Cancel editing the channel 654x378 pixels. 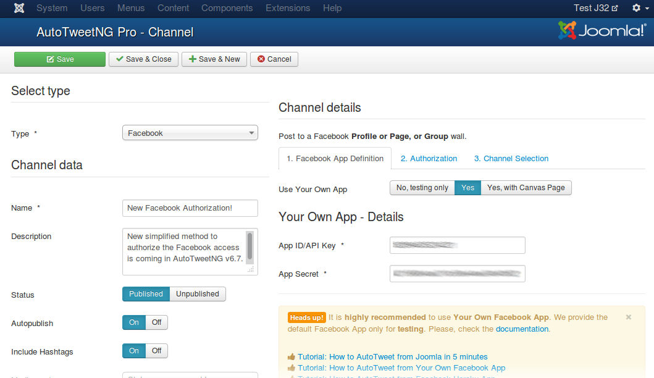click(x=274, y=59)
